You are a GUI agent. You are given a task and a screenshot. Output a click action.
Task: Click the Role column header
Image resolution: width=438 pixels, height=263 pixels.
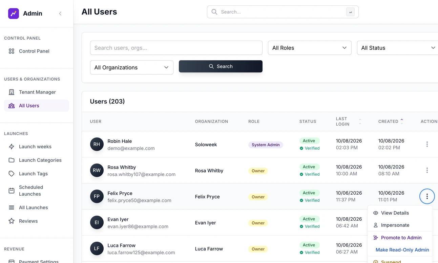(254, 122)
